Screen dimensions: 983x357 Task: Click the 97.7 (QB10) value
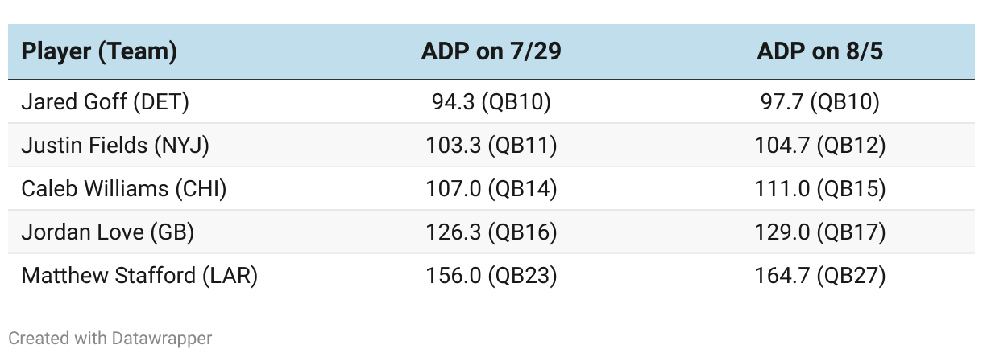click(x=819, y=102)
